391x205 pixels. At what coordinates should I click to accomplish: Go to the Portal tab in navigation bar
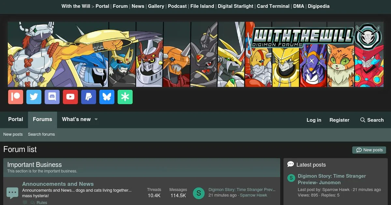(16, 119)
